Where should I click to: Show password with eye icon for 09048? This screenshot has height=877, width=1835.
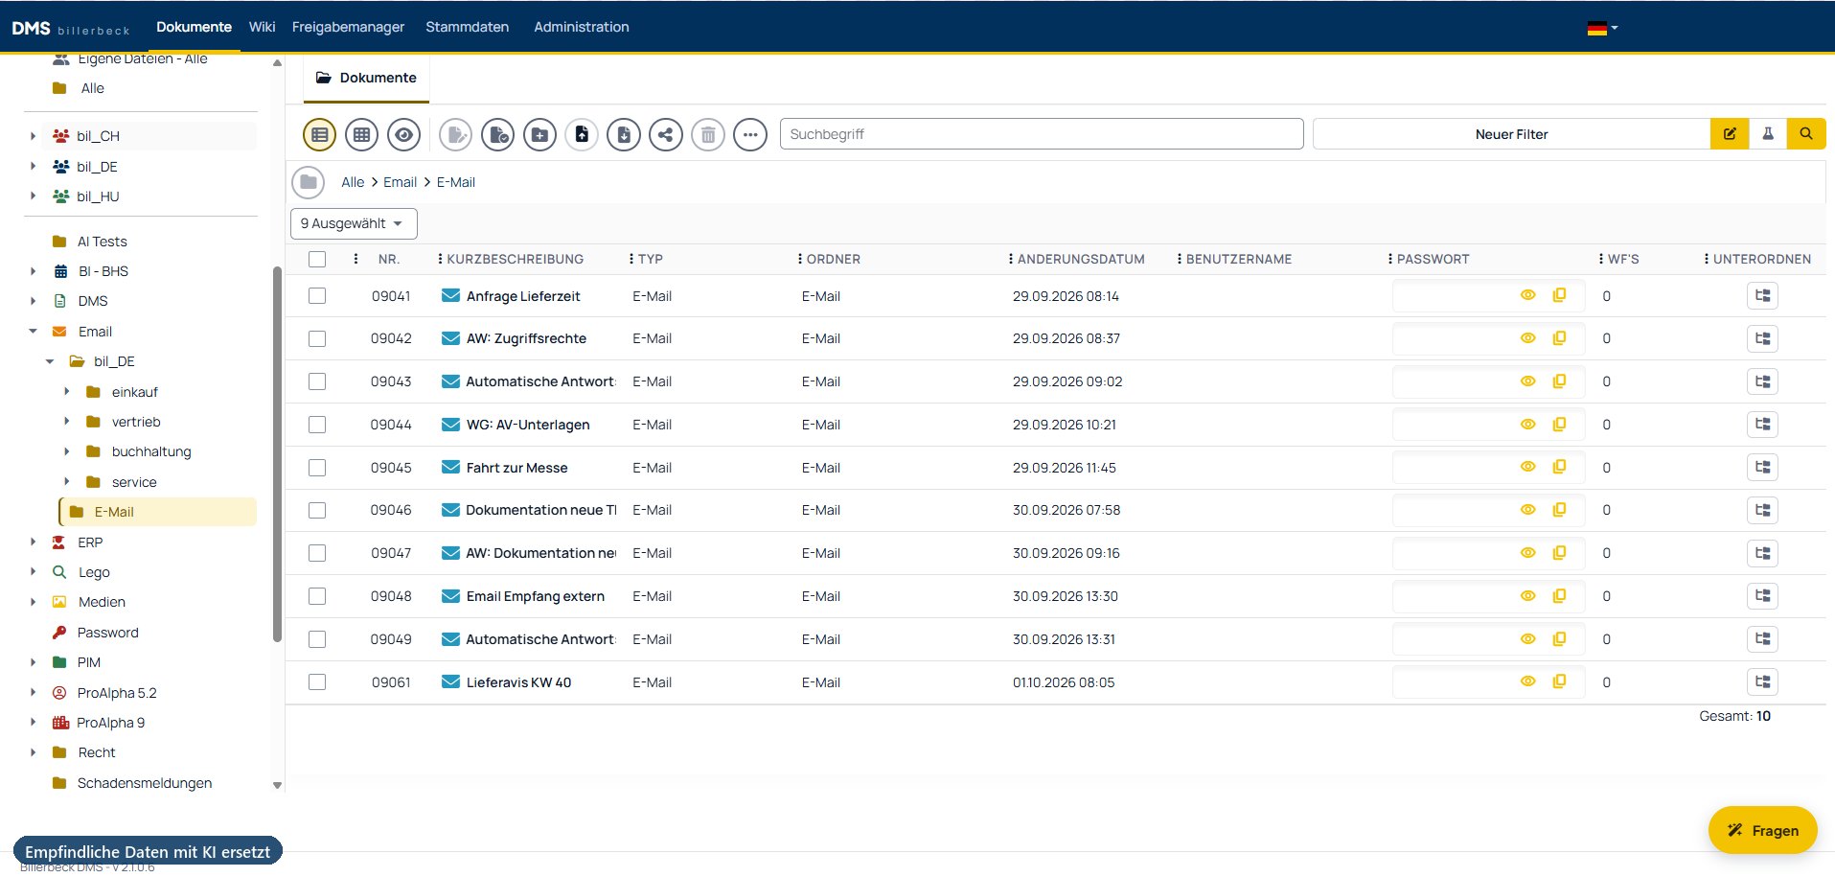coord(1528,596)
